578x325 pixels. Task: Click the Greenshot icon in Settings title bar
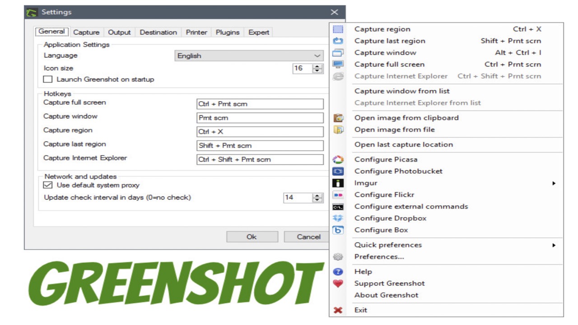click(32, 13)
